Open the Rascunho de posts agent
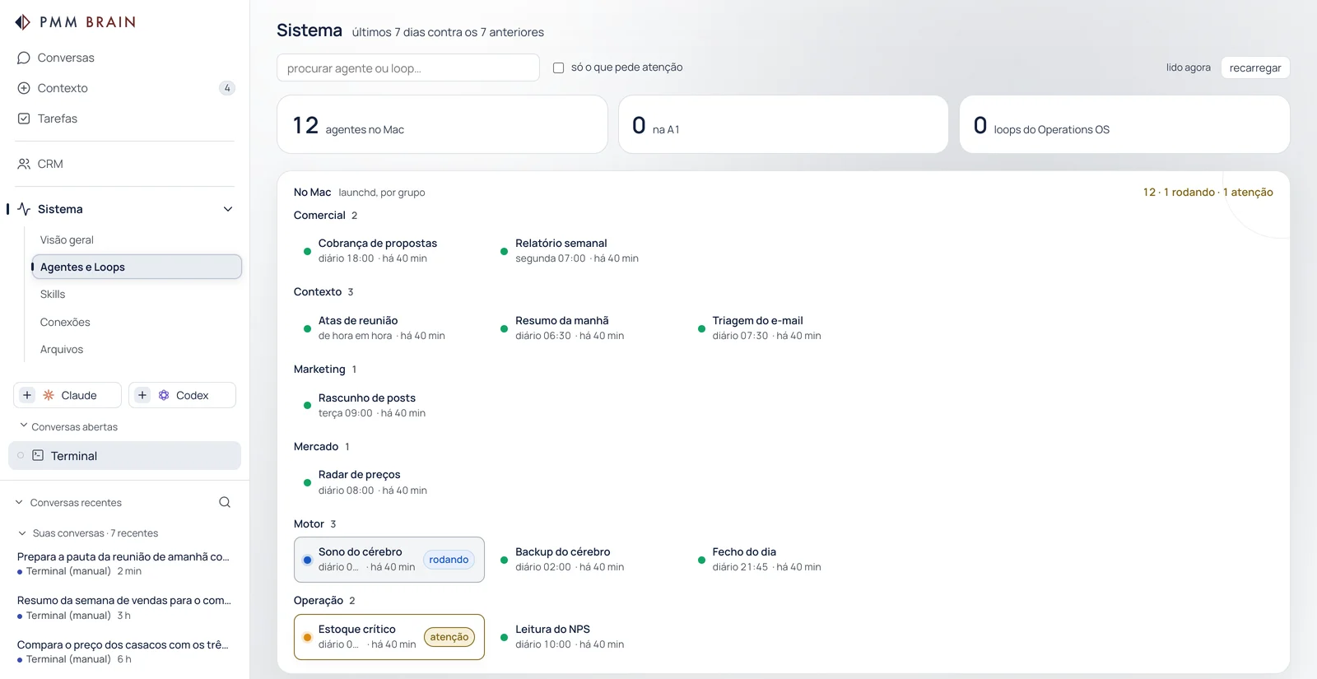 click(389, 405)
